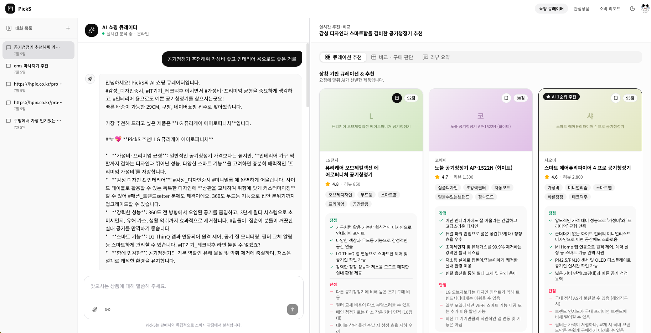Image resolution: width=651 pixels, height=333 pixels.
Task: Bookmark the 코웨이 노블 공기청정기 card
Action: coord(506,98)
